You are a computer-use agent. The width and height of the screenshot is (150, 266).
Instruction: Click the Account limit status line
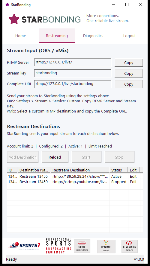click(x=59, y=146)
